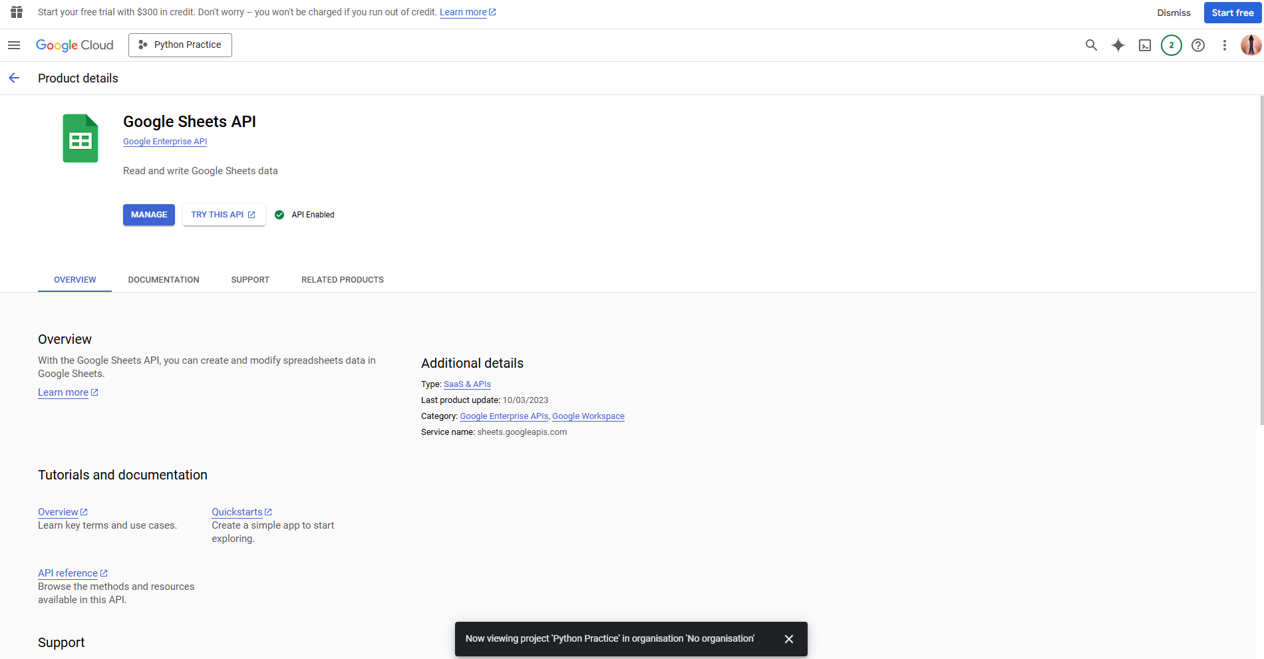Click the Tutorials and documentation heading

[122, 475]
